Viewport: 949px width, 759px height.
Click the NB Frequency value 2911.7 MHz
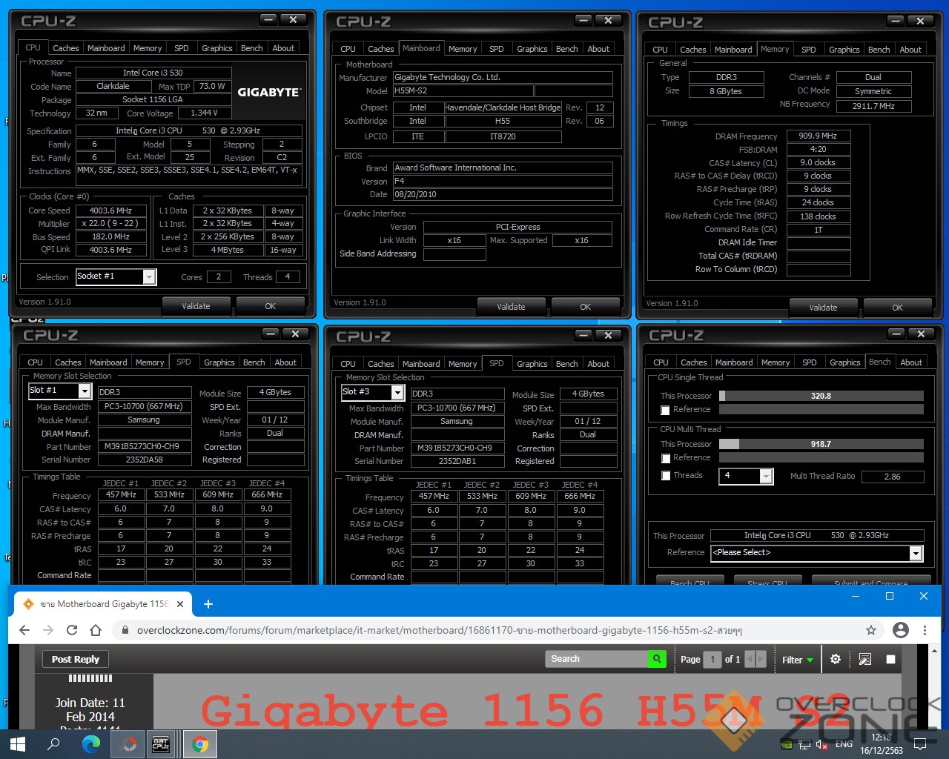[x=873, y=106]
